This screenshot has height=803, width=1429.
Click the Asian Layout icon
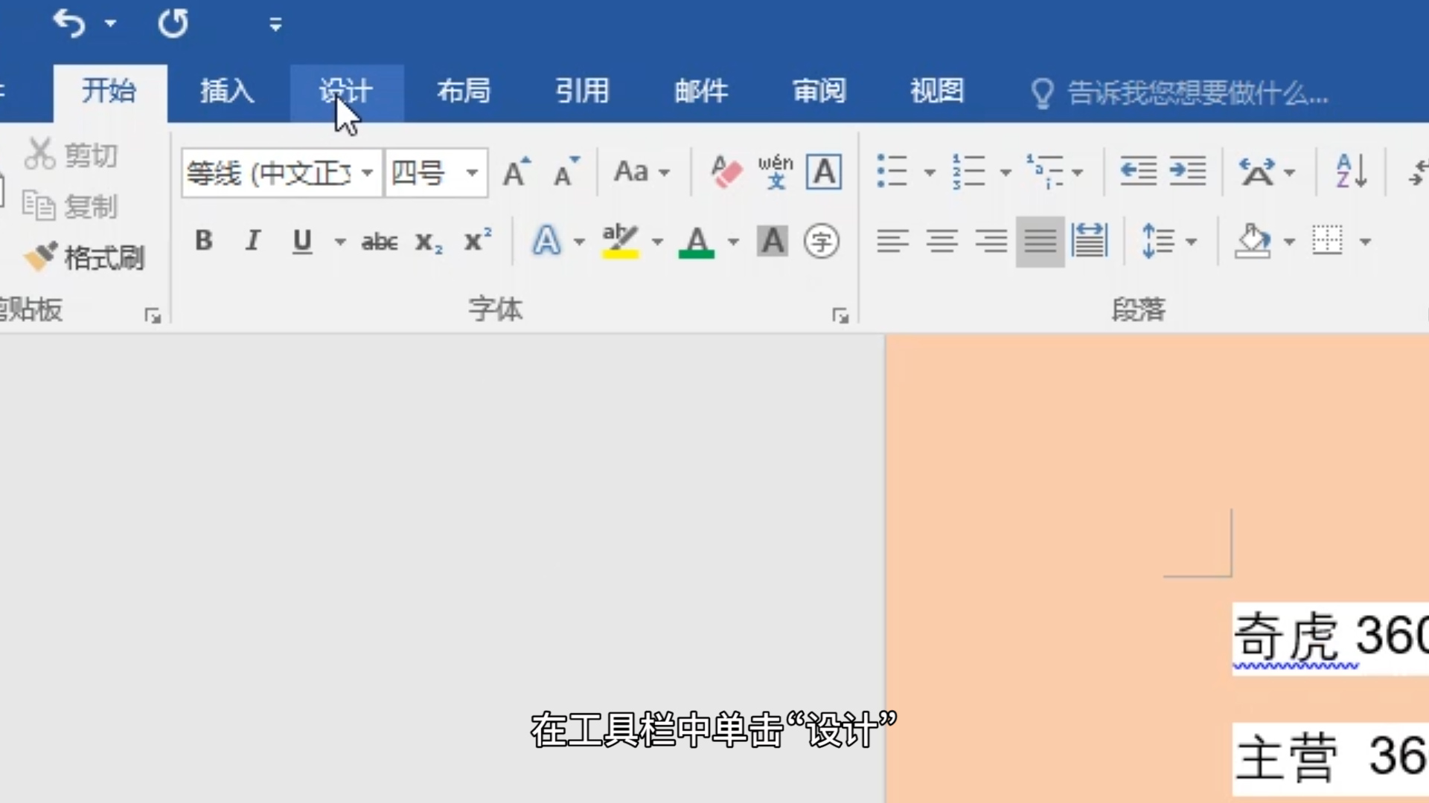1257,172
